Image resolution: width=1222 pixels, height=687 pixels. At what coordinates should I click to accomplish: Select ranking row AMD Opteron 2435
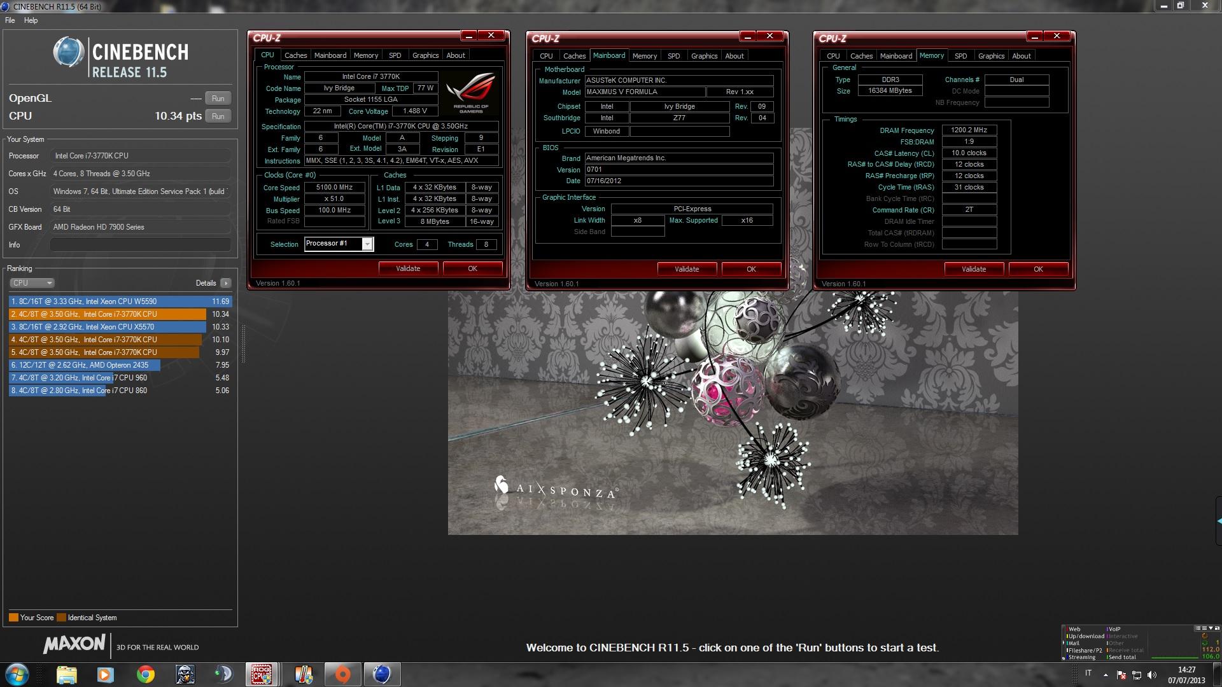tap(120, 365)
